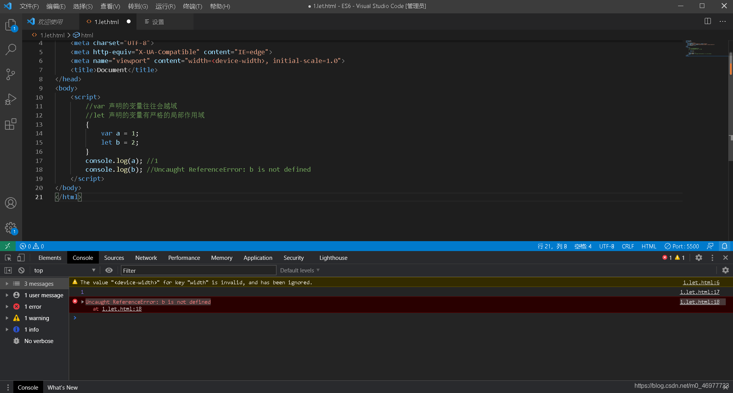Open the Accounts menu icon
This screenshot has width=733, height=393.
click(11, 203)
